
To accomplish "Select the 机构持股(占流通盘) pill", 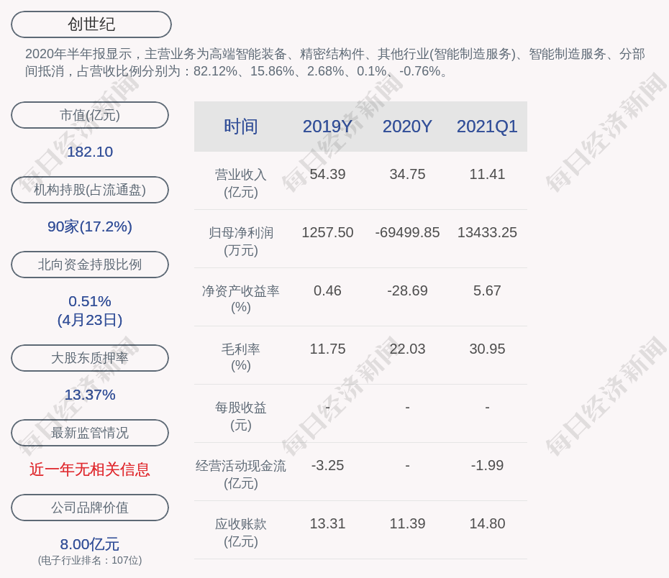I will coord(90,190).
